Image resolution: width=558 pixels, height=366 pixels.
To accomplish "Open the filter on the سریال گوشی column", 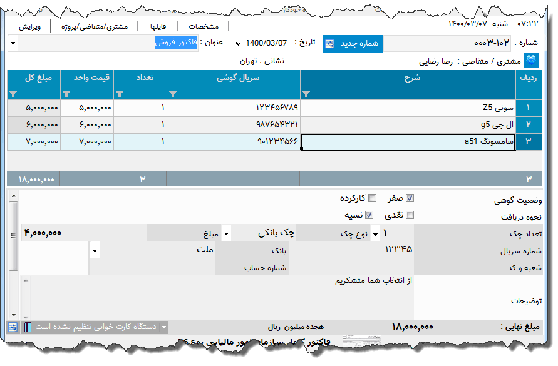I will pos(173,93).
